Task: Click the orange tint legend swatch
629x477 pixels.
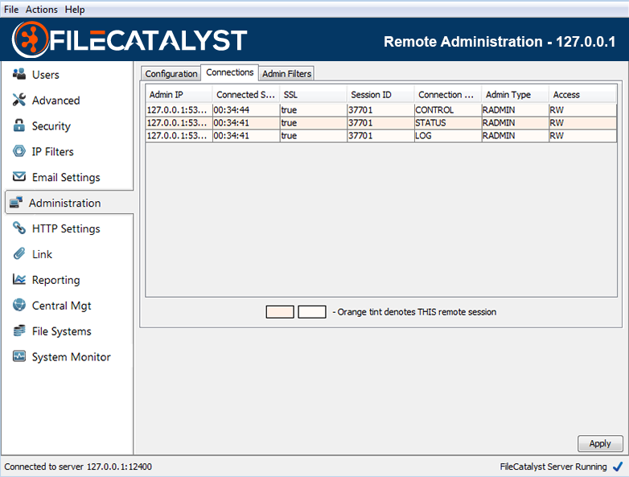Action: click(x=280, y=312)
